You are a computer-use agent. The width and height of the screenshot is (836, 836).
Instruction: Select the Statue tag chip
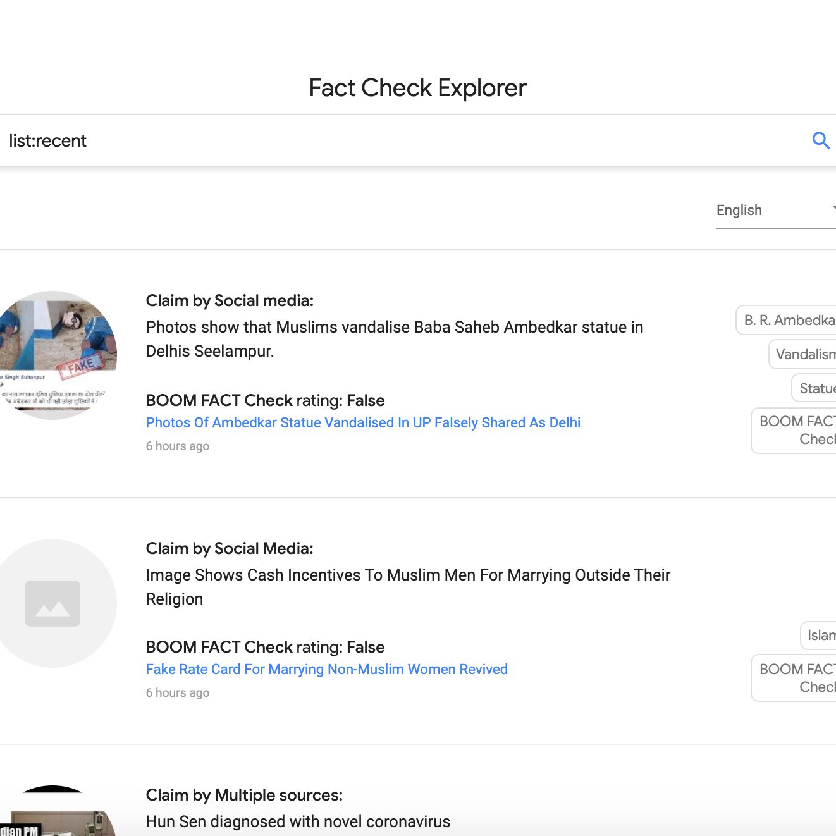pyautogui.click(x=814, y=388)
